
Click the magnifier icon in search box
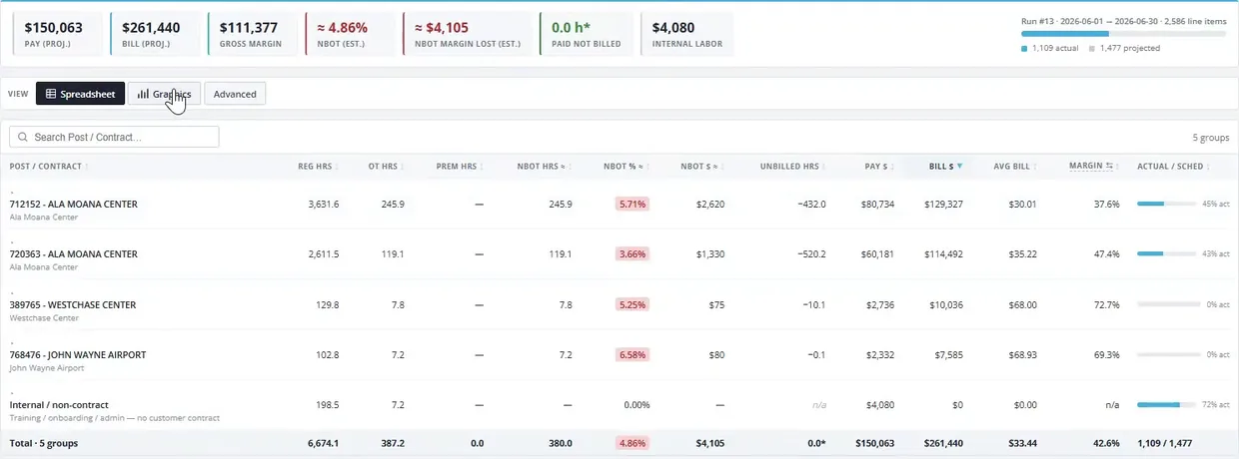click(x=22, y=137)
